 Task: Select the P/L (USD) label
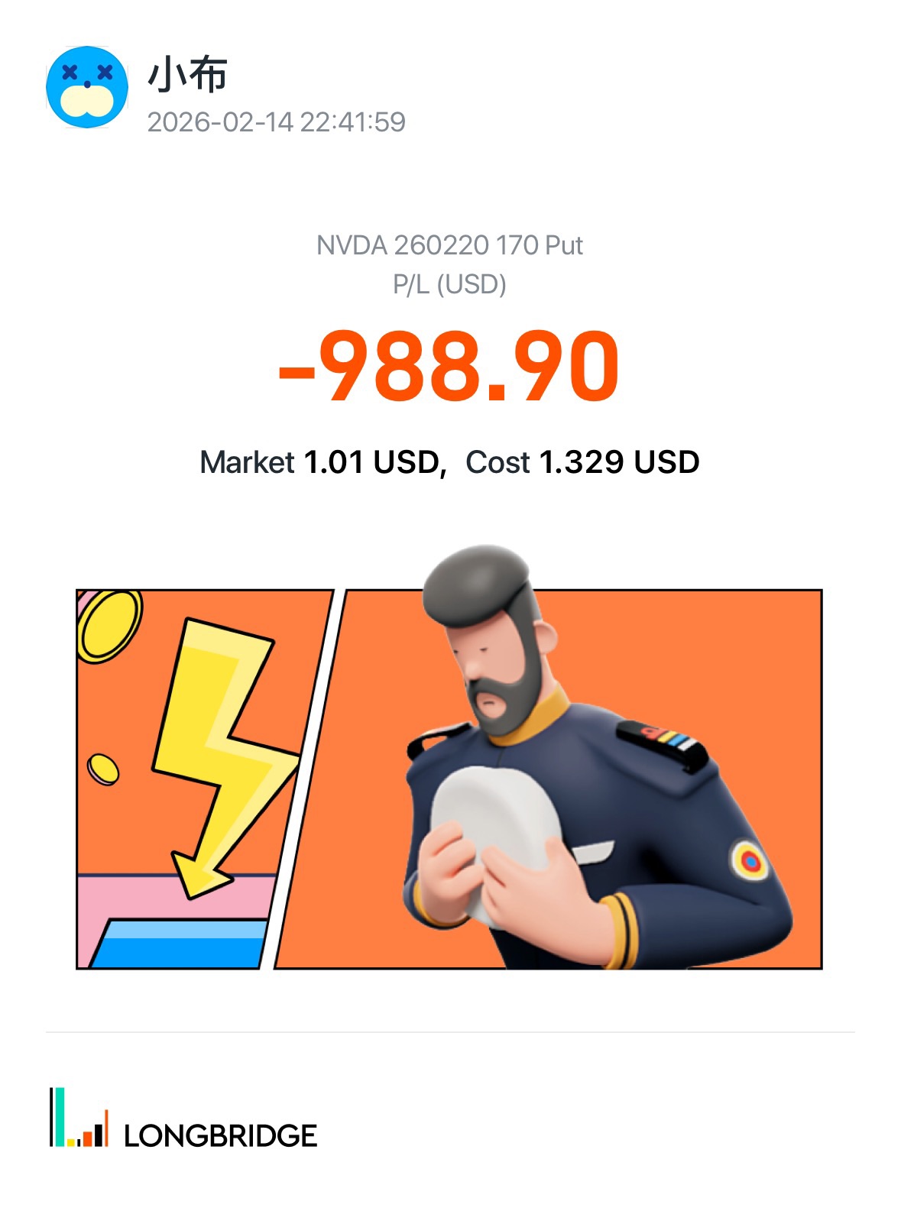coord(449,284)
